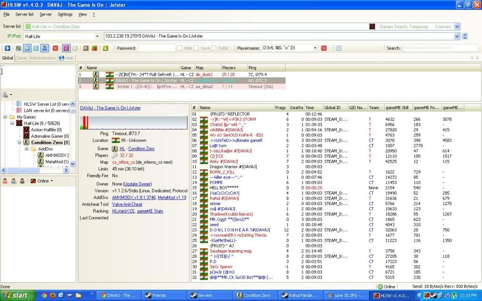Open the IP/Port address history dropdown
This screenshot has height=301, width=482.
(x=457, y=36)
